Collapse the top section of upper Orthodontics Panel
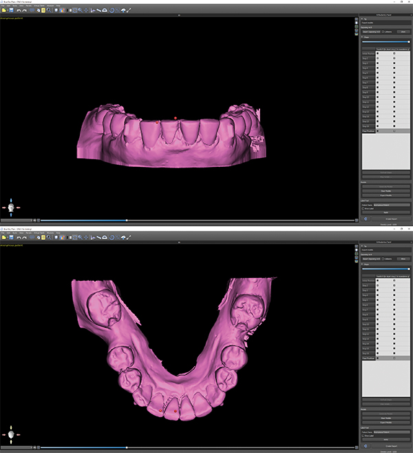413x453 pixels. (363, 18)
